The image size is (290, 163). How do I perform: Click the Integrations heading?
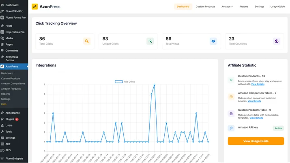pyautogui.click(x=46, y=65)
